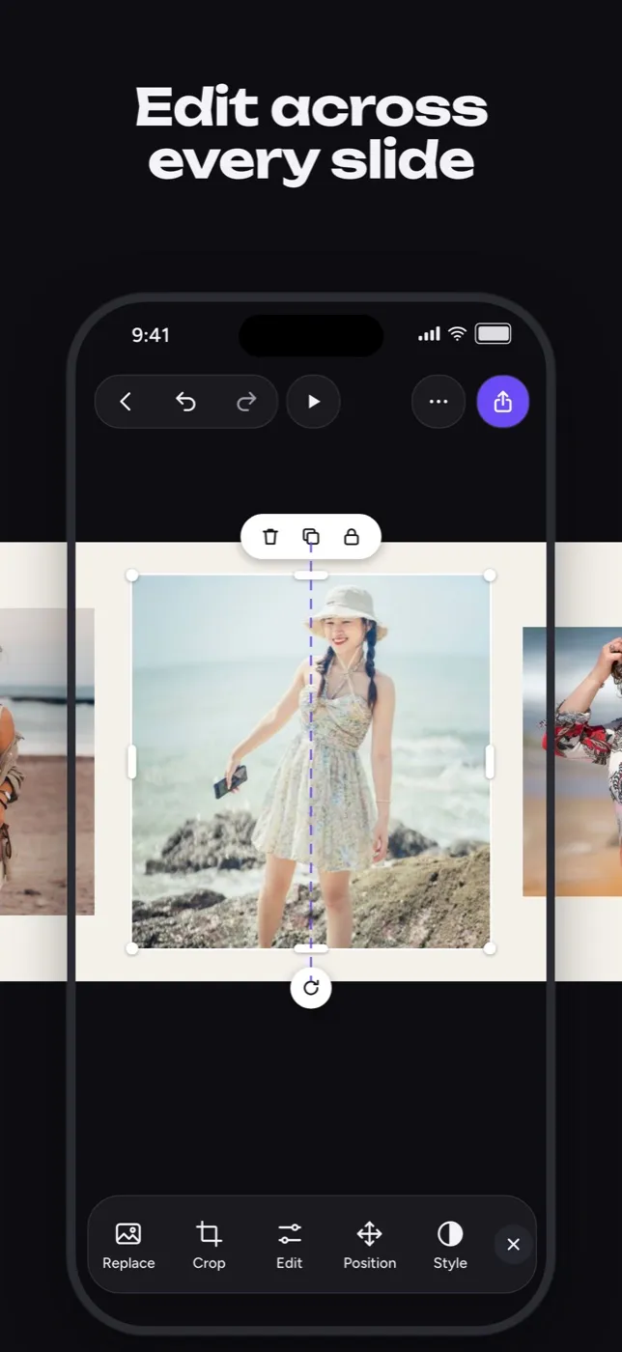Viewport: 622px width, 1352px height.
Task: Open the three-dots more menu
Action: click(x=438, y=402)
